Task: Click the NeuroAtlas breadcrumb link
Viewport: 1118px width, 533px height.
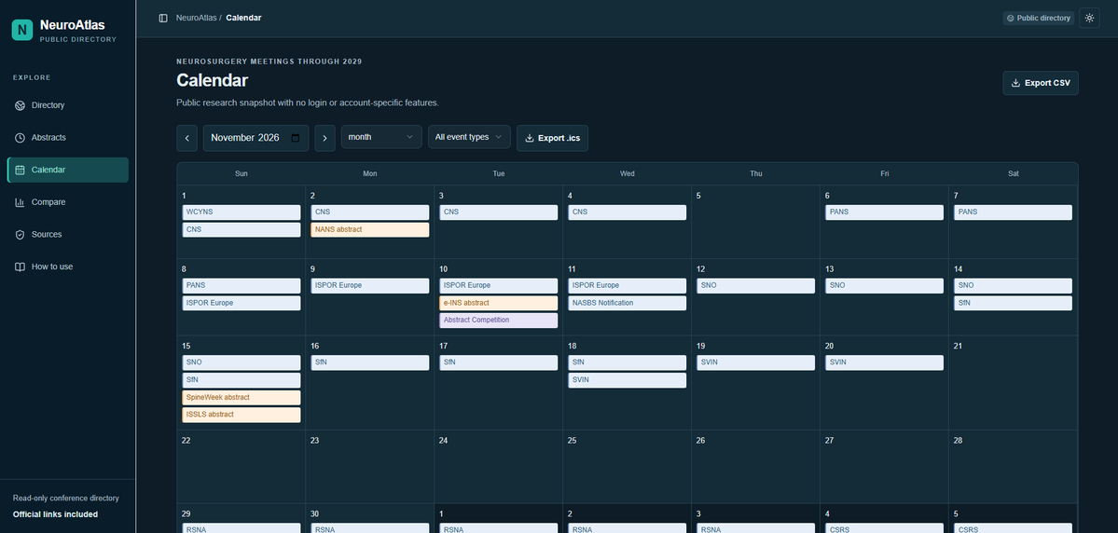Action: (x=197, y=18)
